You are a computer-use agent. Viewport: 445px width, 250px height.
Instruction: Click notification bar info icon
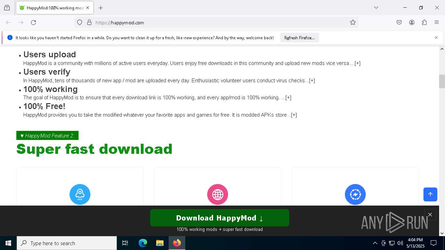10,37
